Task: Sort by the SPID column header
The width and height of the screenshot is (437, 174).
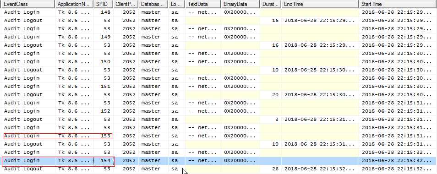Action: (x=104, y=4)
